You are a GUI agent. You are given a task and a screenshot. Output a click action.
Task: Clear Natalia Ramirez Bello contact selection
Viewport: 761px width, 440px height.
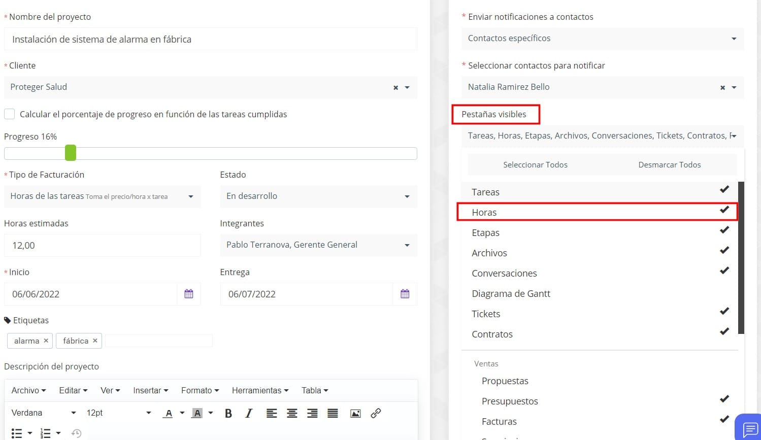coord(722,87)
